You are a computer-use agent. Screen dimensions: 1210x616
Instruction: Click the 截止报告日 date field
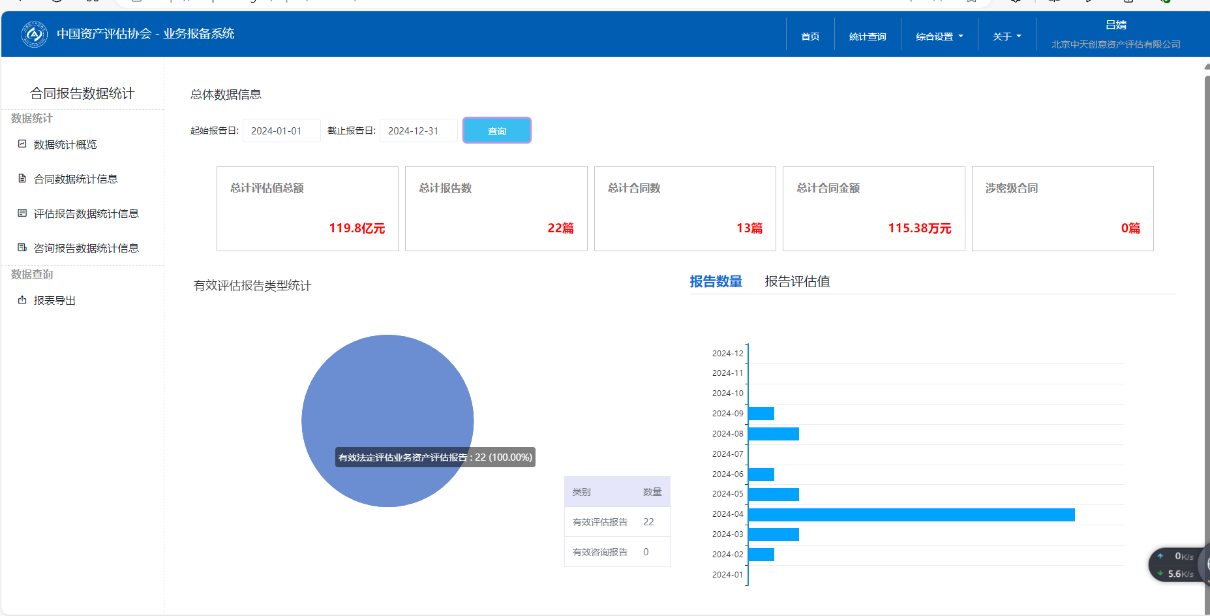click(x=418, y=131)
